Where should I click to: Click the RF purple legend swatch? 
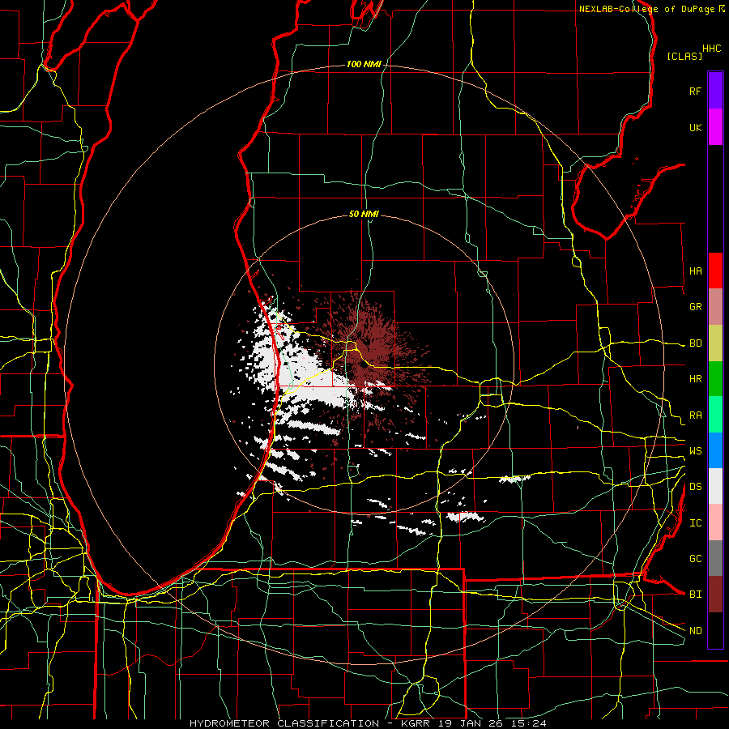[x=715, y=91]
